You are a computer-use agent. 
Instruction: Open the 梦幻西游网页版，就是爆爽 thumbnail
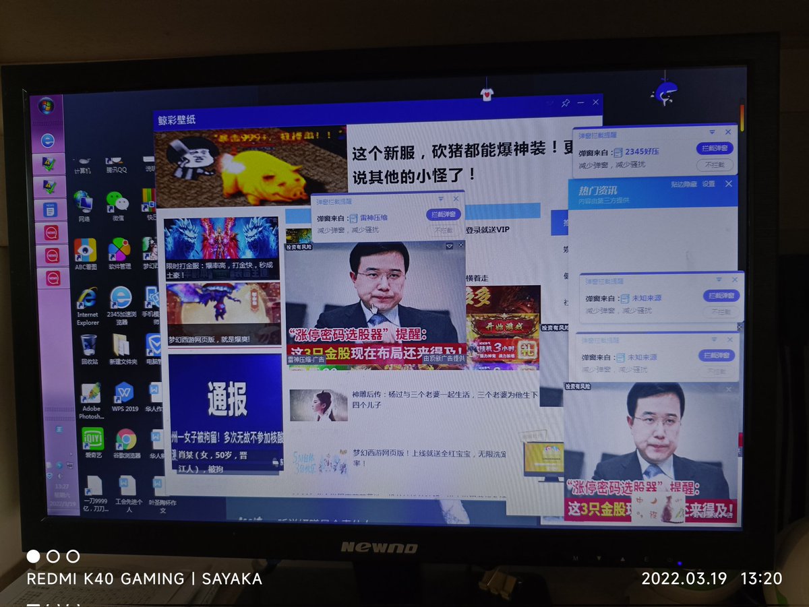pyautogui.click(x=223, y=315)
